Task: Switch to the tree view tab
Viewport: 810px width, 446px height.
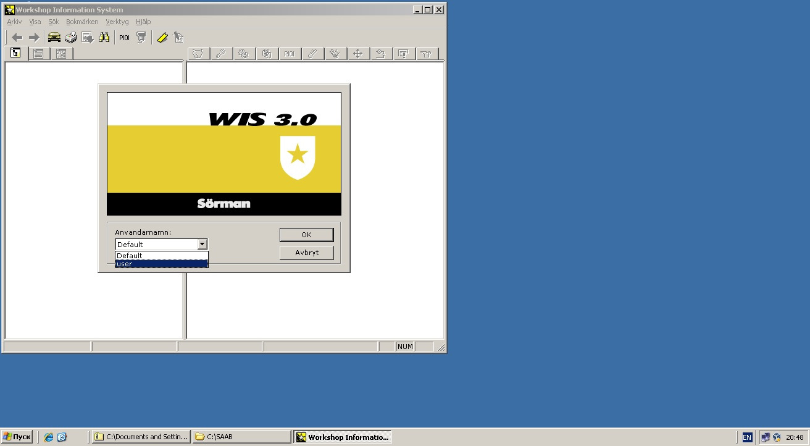Action: coord(15,53)
